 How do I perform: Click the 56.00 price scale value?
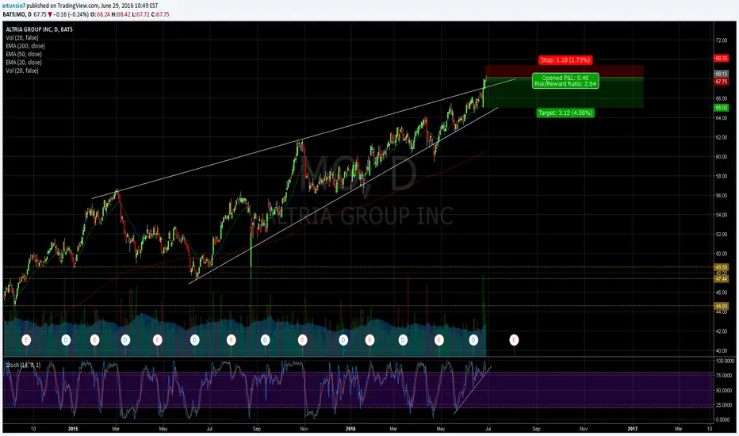tap(721, 195)
